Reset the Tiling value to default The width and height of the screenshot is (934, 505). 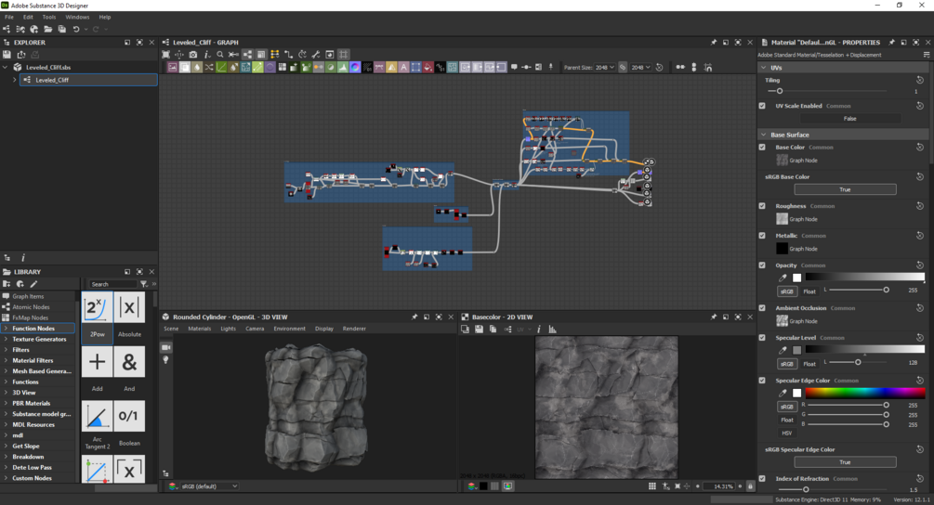920,80
